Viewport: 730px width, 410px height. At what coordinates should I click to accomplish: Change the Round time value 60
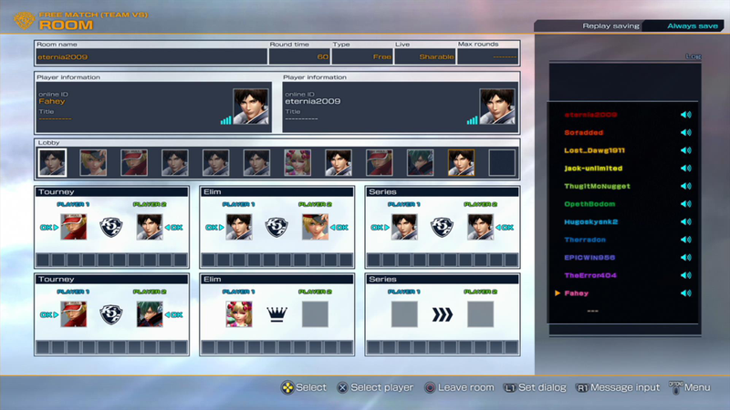tap(299, 56)
